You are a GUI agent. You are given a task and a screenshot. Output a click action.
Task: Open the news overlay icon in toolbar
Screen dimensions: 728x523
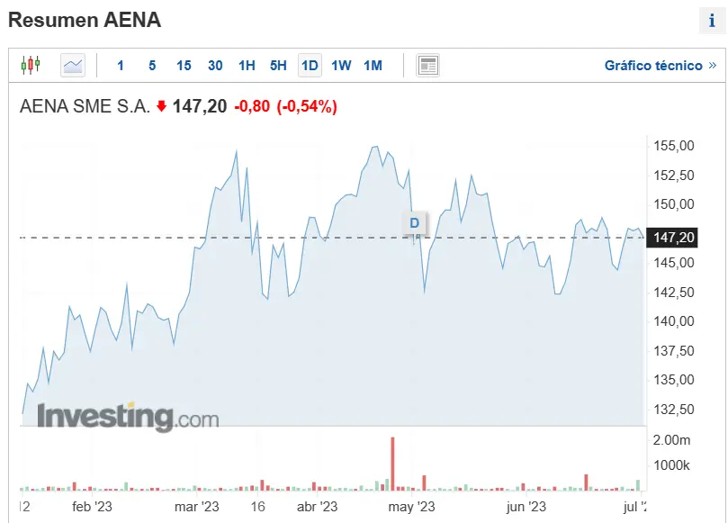(x=428, y=65)
